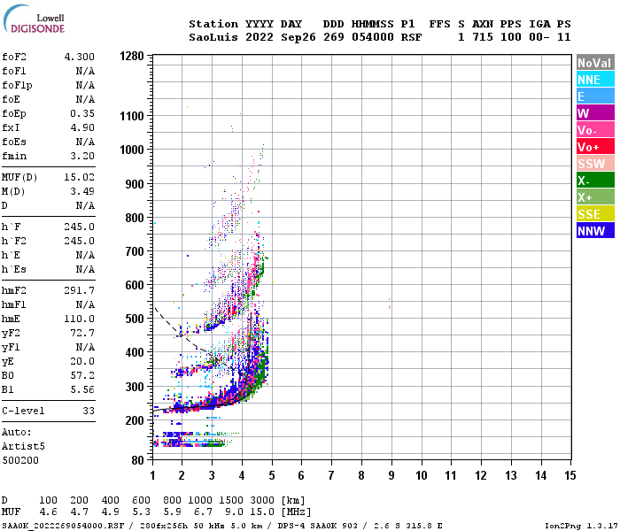Click the MUF 4.6 table value

(x=48, y=512)
